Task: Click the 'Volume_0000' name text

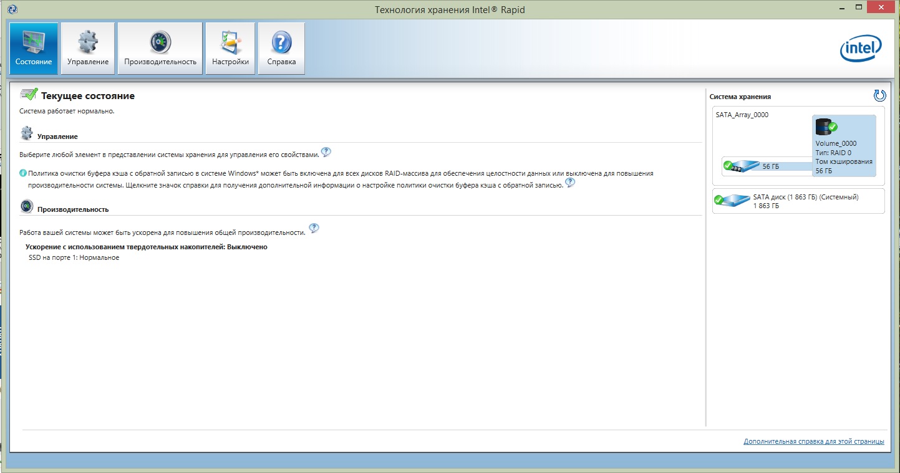Action: tap(836, 143)
